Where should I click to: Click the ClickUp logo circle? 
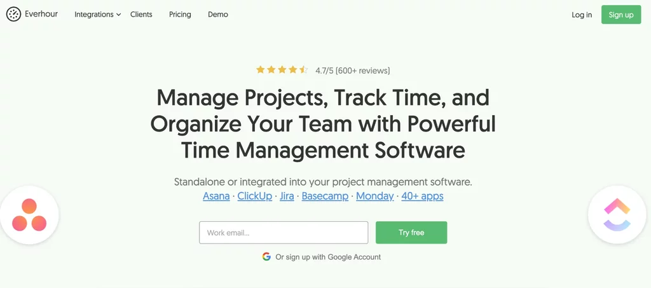pos(617,214)
